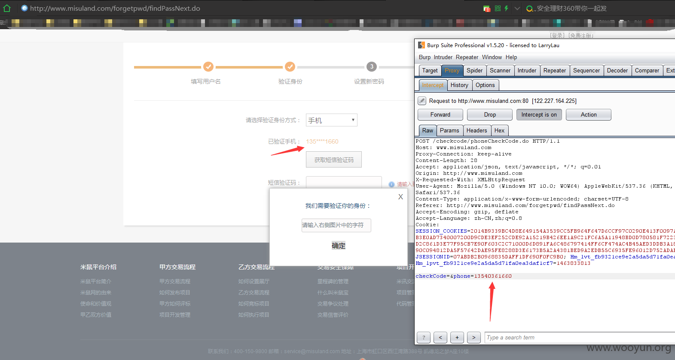The height and width of the screenshot is (360, 675).
Task: Switch to the Comparer tab
Action: click(x=647, y=70)
